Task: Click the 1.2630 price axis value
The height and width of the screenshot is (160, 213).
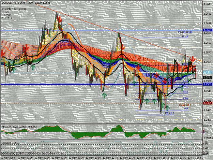Action: click(x=208, y=14)
